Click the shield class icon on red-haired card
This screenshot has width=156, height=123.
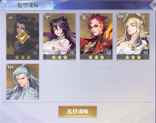coord(84,17)
